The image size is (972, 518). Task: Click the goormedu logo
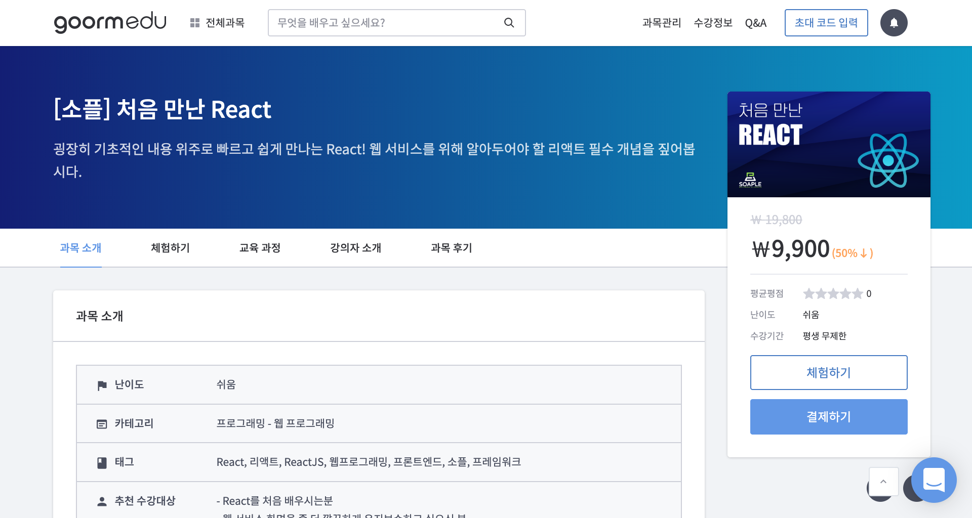pyautogui.click(x=110, y=22)
